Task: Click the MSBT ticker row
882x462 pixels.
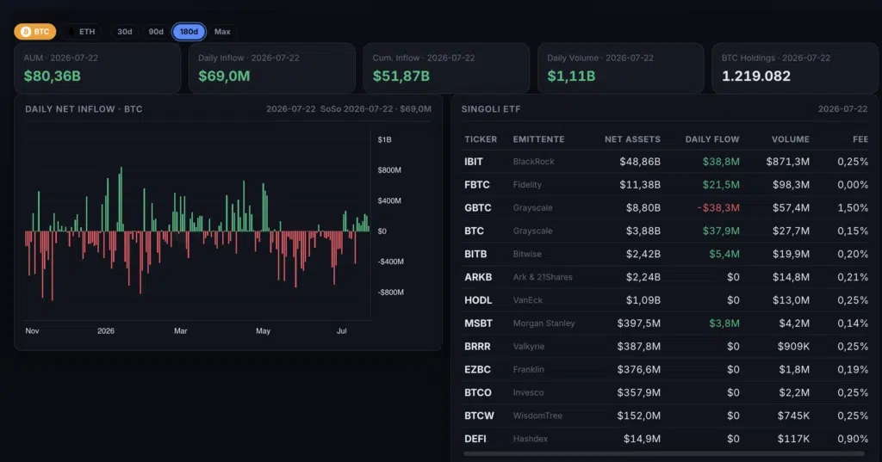Action: [x=666, y=323]
